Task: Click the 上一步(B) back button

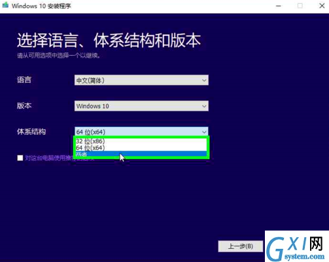Action: tap(241, 246)
